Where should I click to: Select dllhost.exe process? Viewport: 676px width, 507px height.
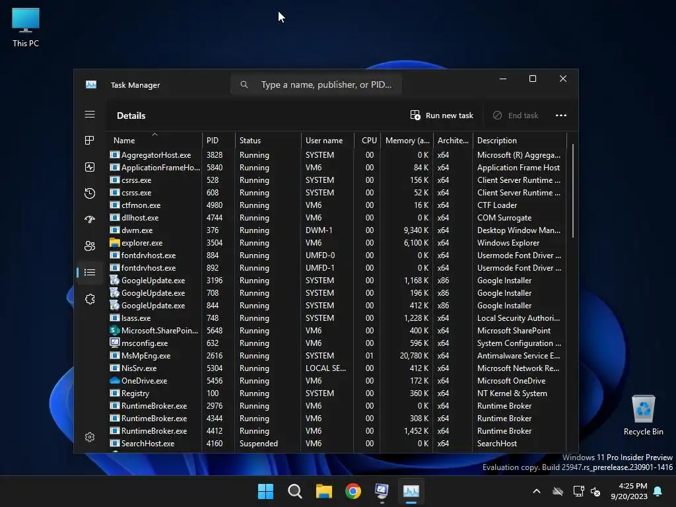[336, 218]
